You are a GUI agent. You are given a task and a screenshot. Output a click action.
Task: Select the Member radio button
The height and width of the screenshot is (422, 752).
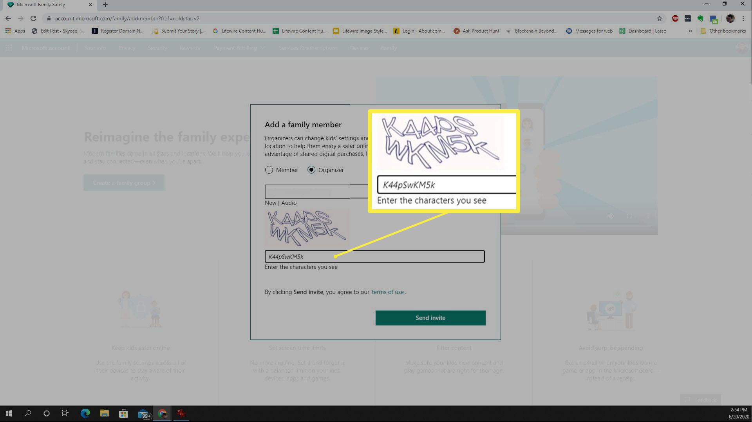coord(269,170)
